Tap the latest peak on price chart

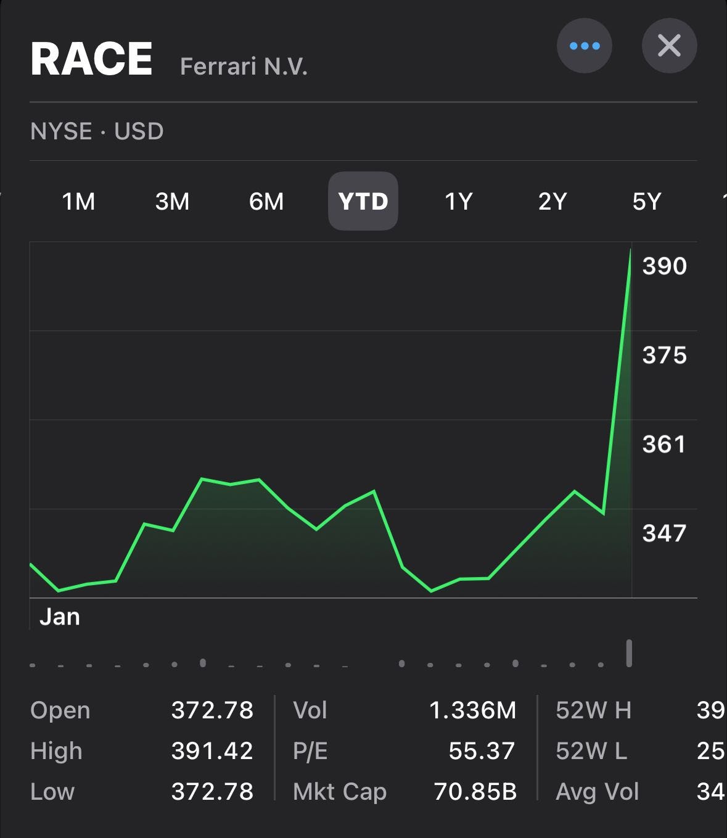(x=631, y=249)
